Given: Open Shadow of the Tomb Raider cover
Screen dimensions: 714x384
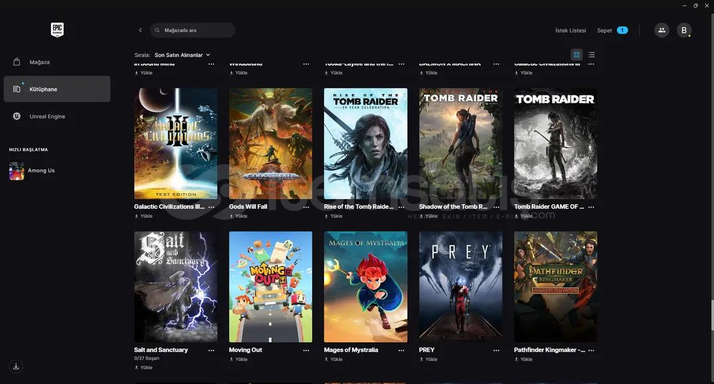Looking at the screenshot, I should [460, 143].
